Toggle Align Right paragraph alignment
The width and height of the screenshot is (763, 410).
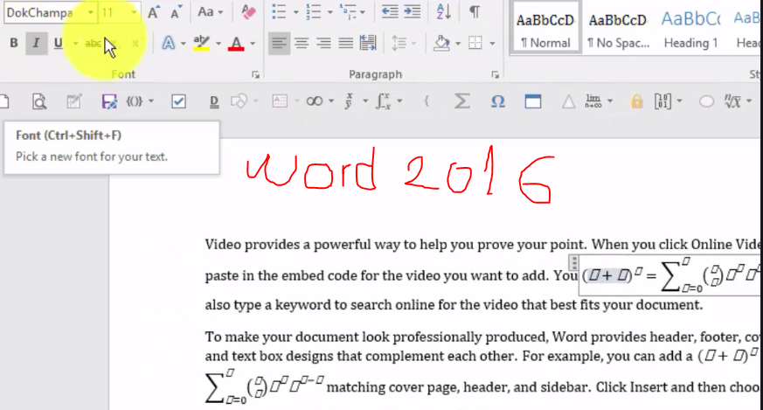(323, 44)
